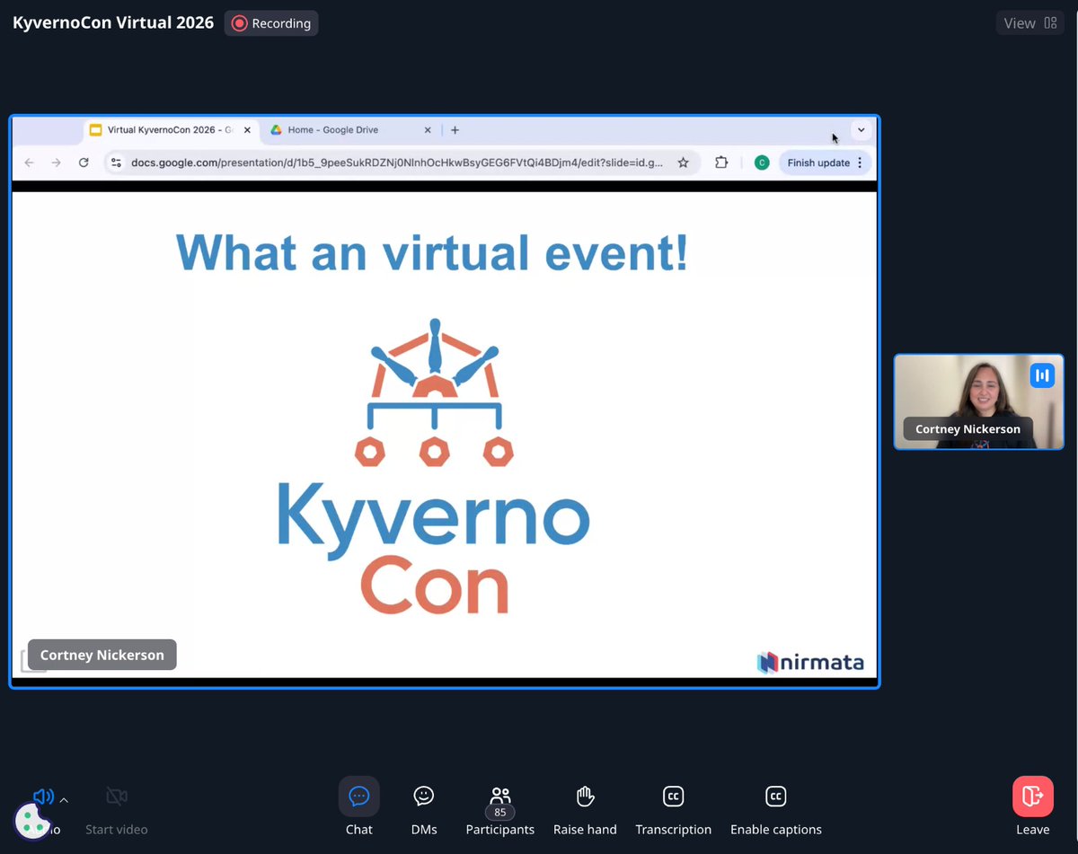Open the Chat panel
The image size is (1078, 854).
tap(358, 807)
